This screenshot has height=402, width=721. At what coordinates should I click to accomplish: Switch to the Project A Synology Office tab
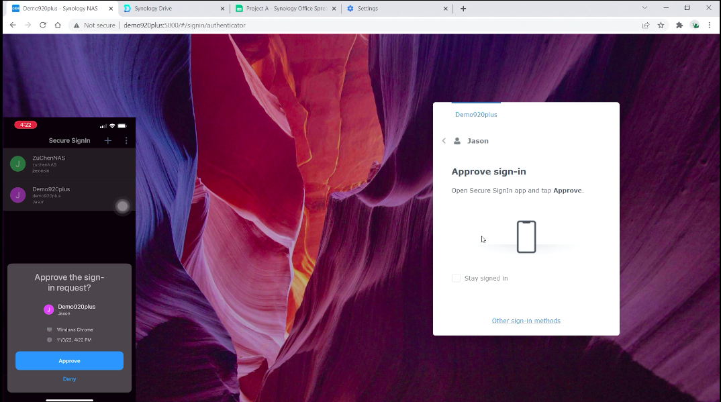(x=285, y=8)
